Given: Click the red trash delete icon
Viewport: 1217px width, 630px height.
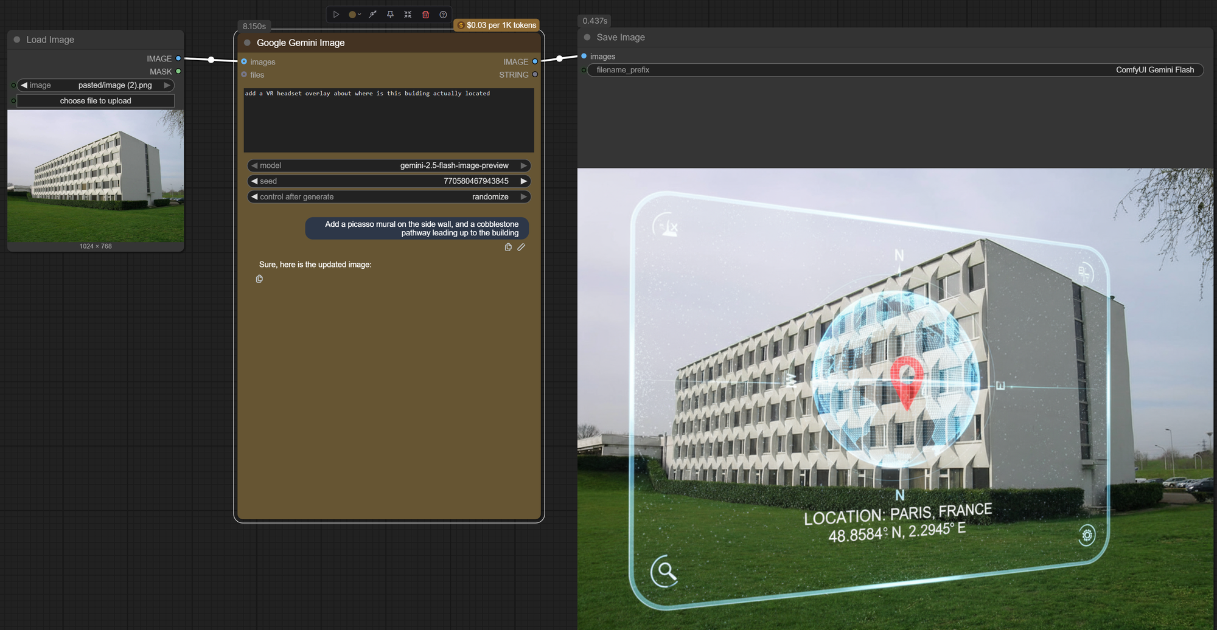Looking at the screenshot, I should point(425,15).
